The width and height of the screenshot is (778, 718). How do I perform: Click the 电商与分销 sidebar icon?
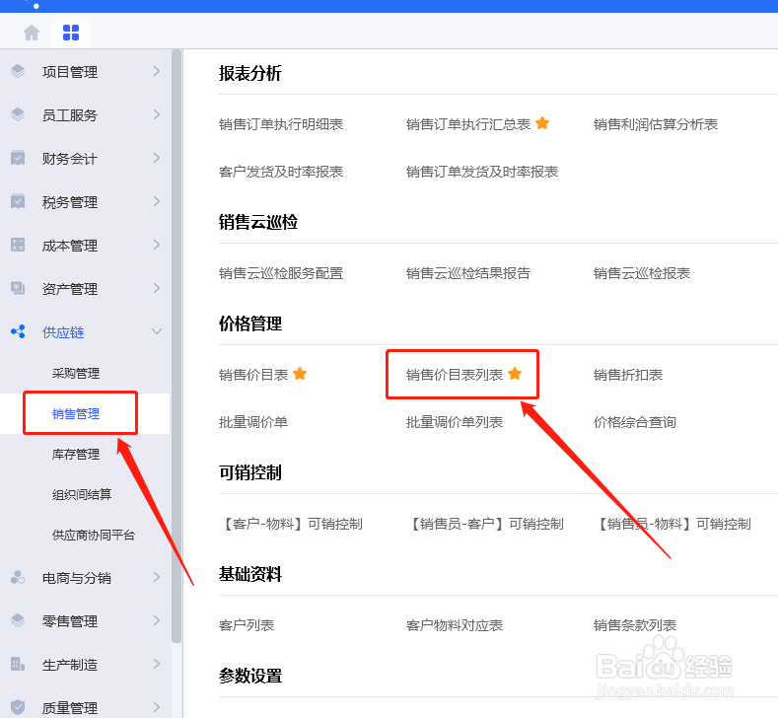[18, 578]
